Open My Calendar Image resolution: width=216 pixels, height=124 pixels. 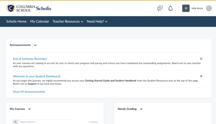(x=40, y=22)
